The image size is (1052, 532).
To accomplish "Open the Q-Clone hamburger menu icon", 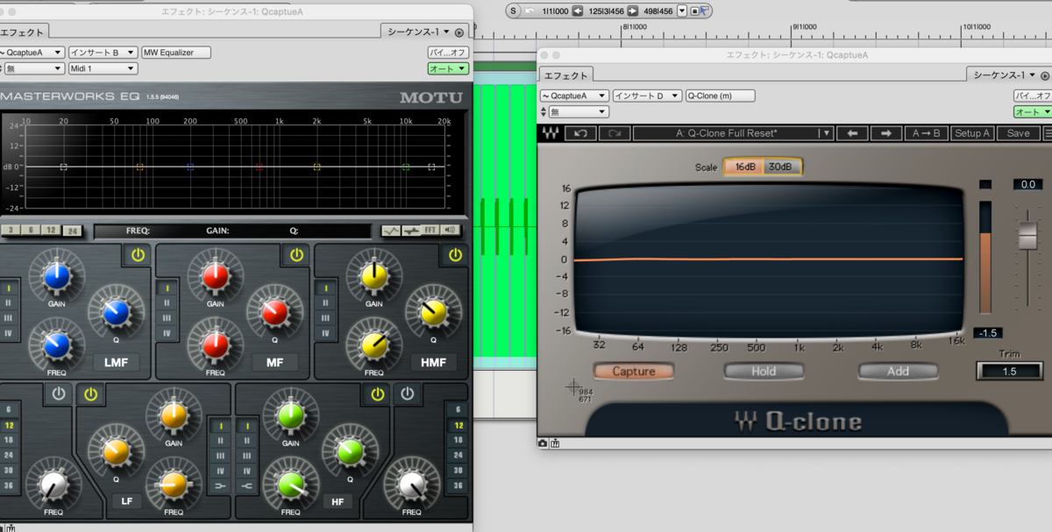I will [x=1048, y=133].
